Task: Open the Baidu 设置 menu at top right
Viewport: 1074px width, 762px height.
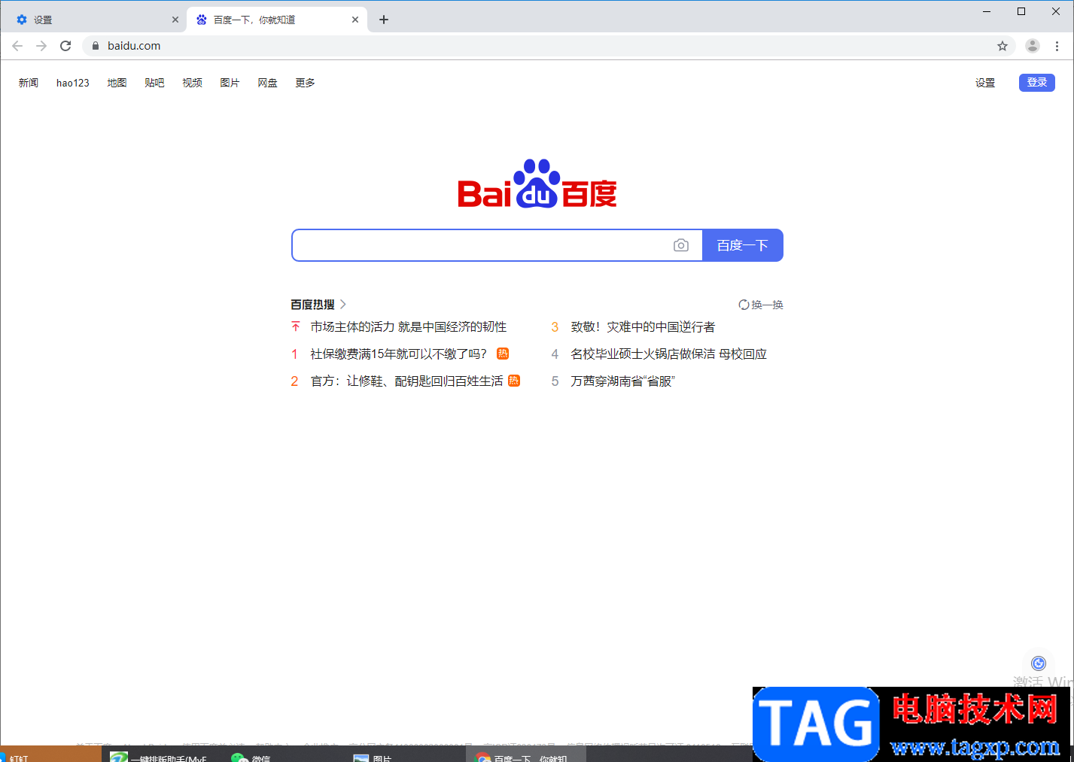Action: (985, 83)
